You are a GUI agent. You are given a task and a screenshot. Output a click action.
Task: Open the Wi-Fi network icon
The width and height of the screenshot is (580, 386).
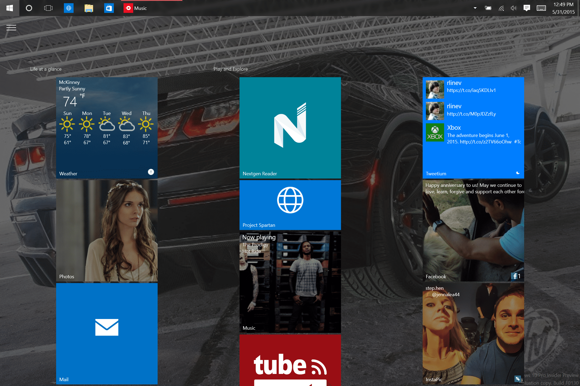click(x=501, y=8)
